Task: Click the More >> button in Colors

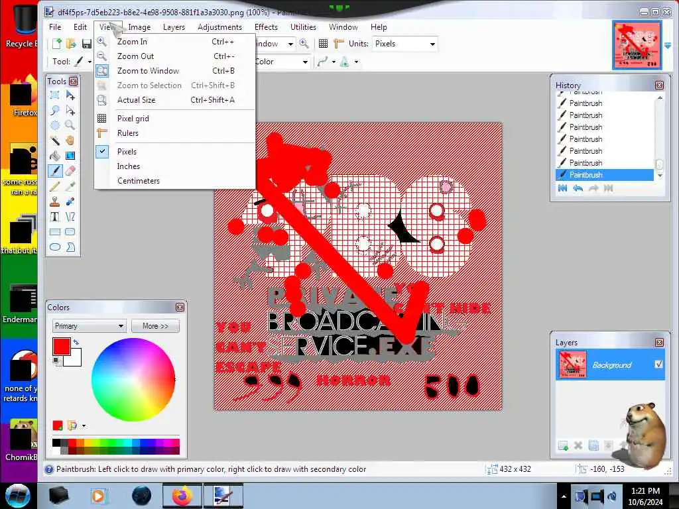Action: [155, 326]
